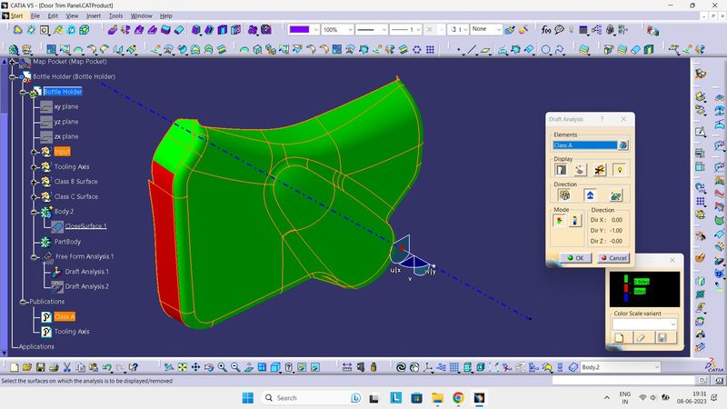Collapse the Free Form Analysis.1 node

tap(34, 256)
